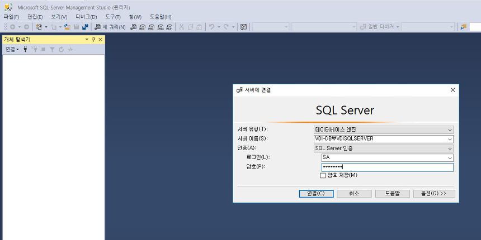Viewport: 481px width, 240px height.
Task: Open the 디버그(D) menu
Action: (x=86, y=17)
